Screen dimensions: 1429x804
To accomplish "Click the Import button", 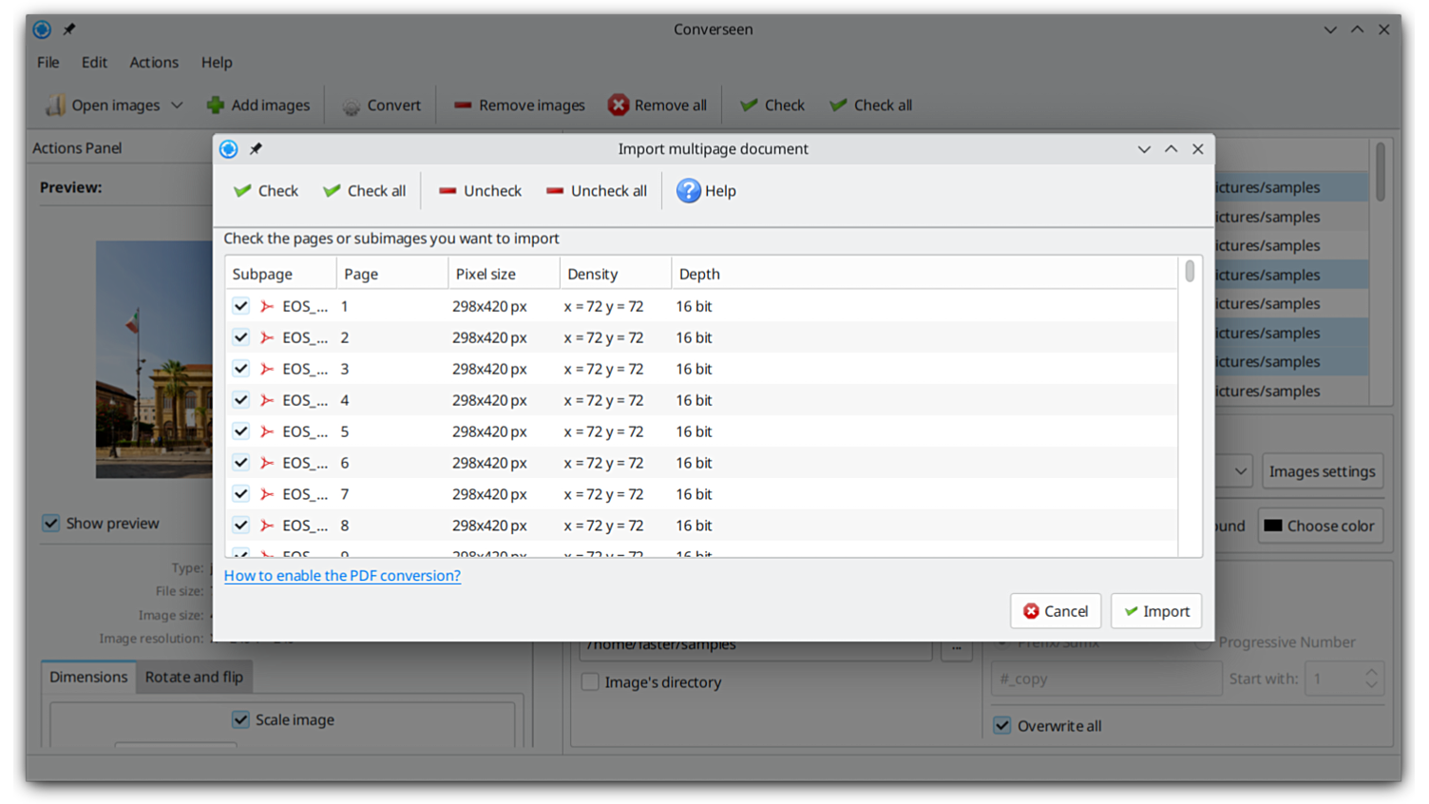I will (x=1156, y=611).
